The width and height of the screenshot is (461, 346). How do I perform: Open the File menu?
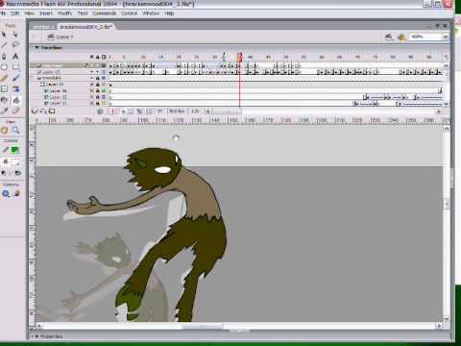tap(3, 13)
